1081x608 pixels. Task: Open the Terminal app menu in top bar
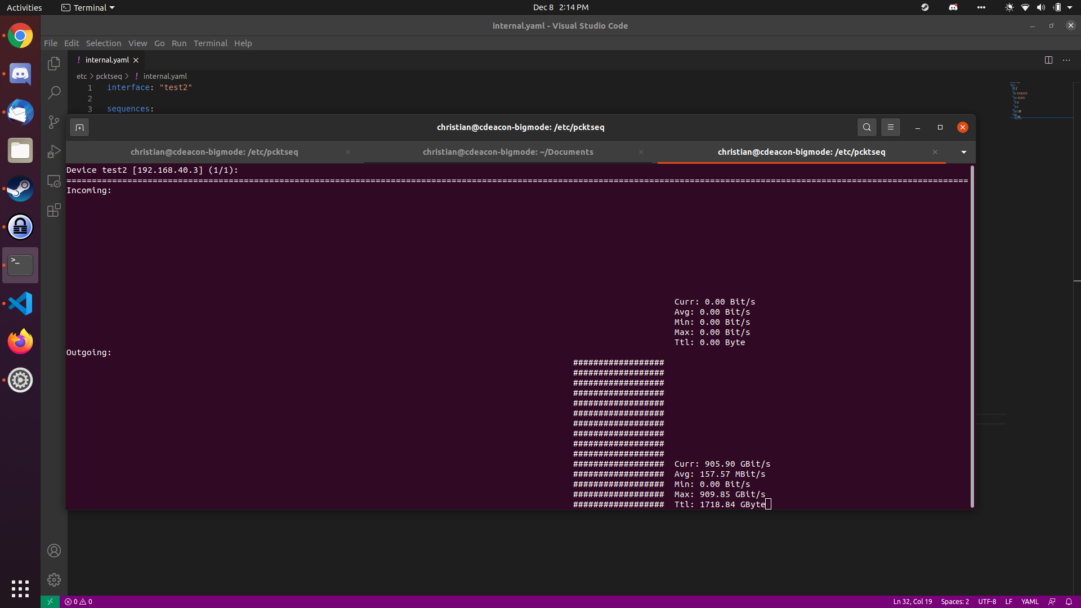[x=88, y=8]
